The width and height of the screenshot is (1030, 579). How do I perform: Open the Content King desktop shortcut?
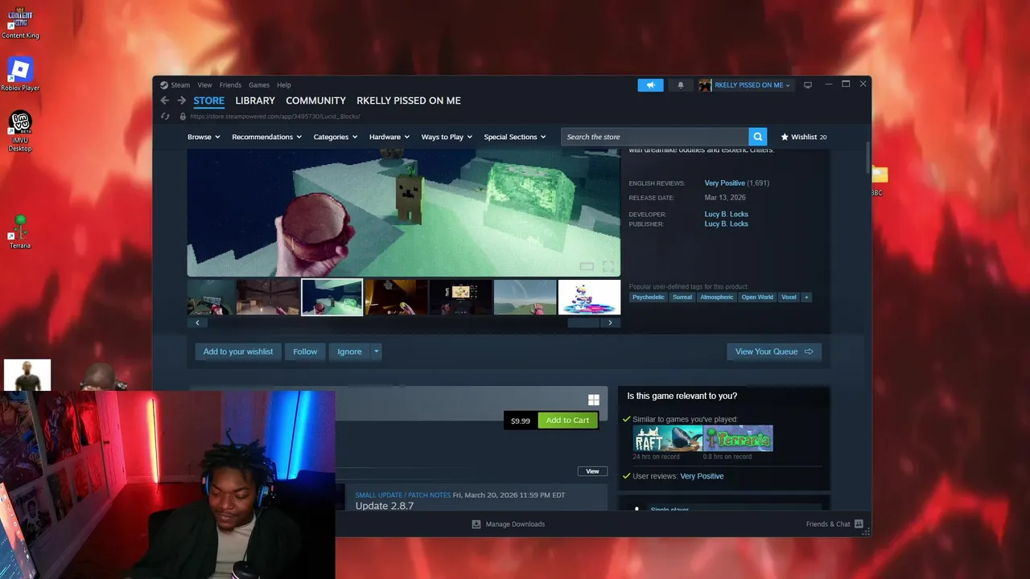20,24
